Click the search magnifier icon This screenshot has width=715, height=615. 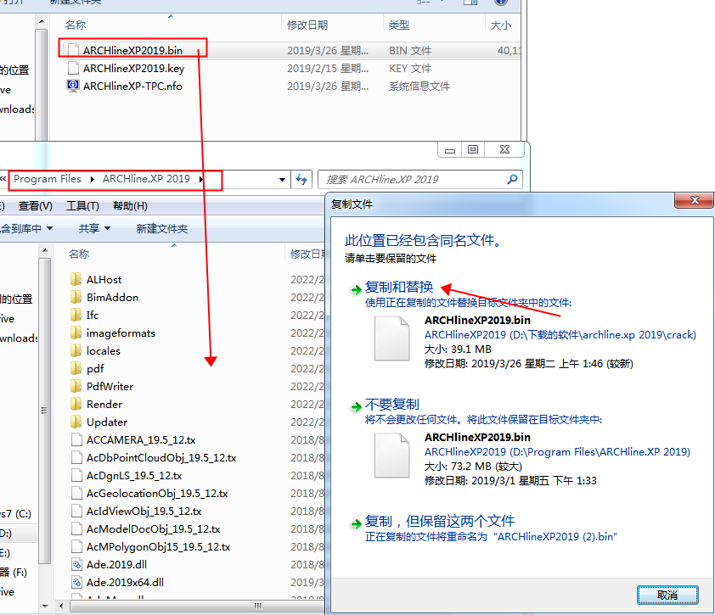(x=513, y=179)
